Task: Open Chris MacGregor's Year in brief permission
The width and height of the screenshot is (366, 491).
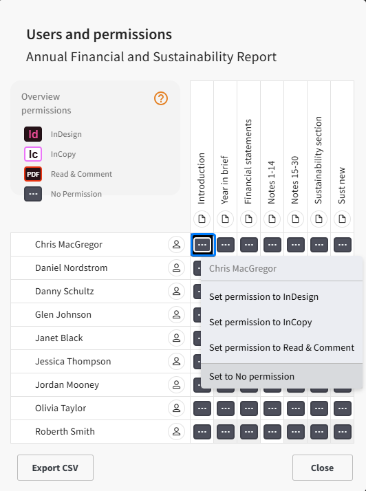Action: (x=226, y=245)
